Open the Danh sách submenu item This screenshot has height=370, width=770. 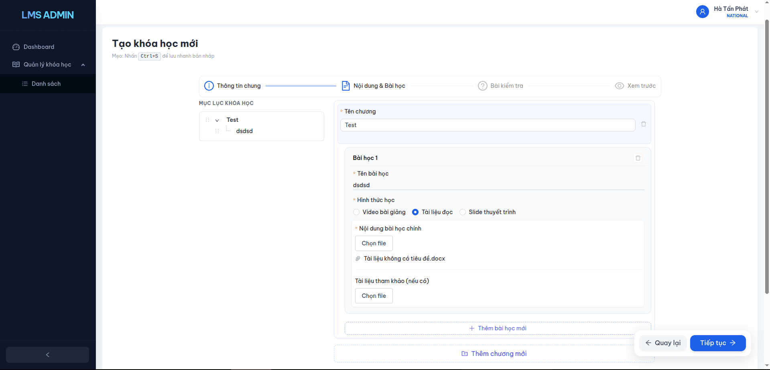click(x=48, y=84)
